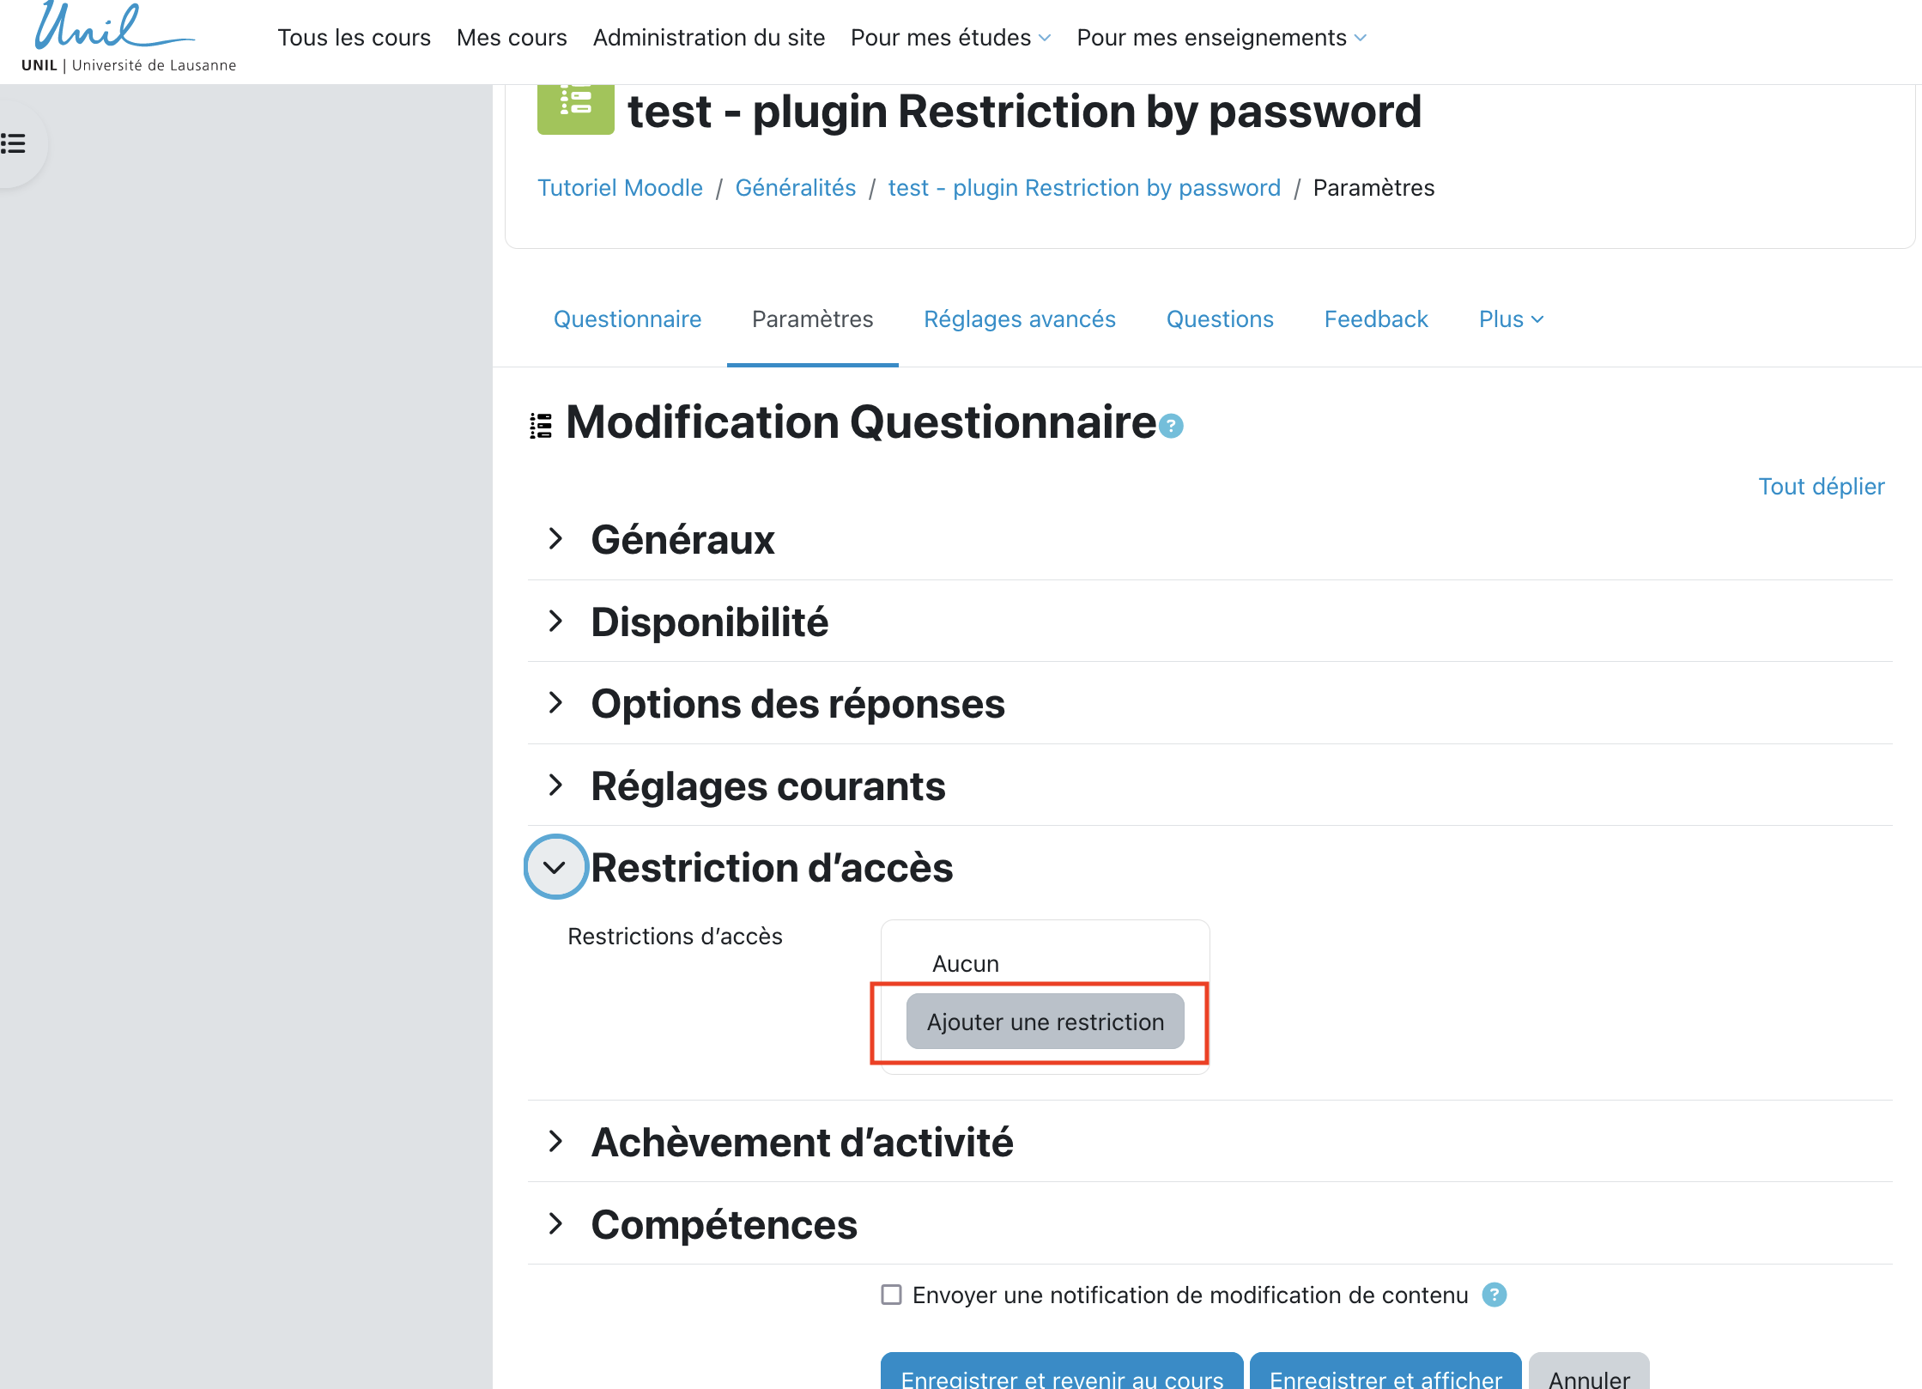Click the green questionnaire activity icon

[575, 108]
